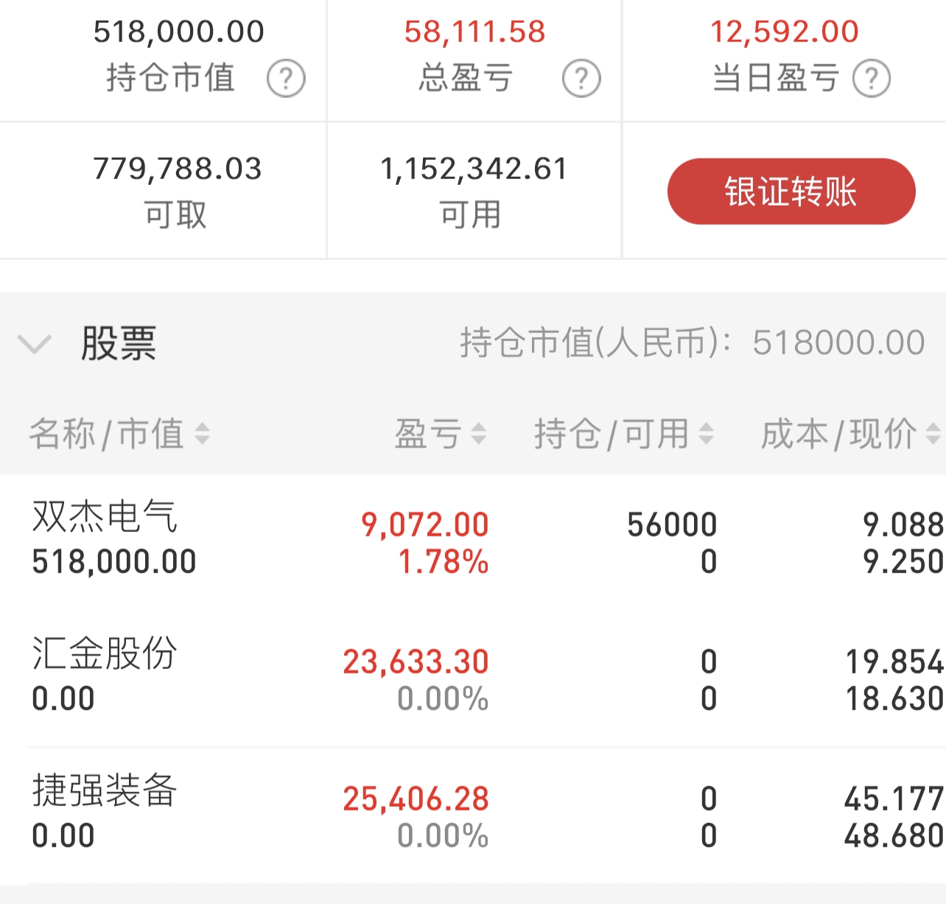946x904 pixels.
Task: Tap the 可取 balance 779,788.03
Action: [x=177, y=169]
